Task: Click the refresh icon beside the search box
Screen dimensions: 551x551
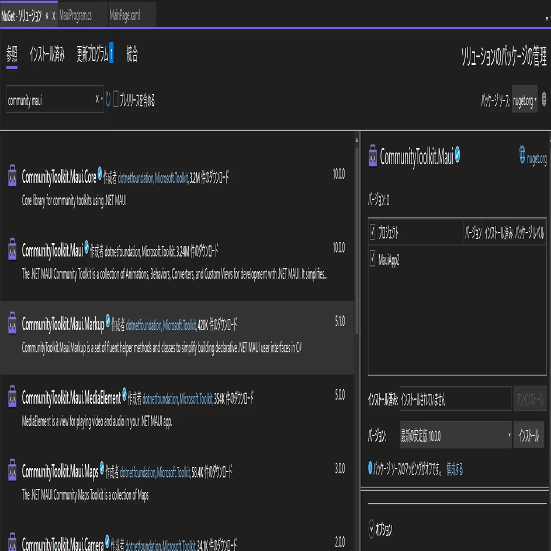Action: [108, 99]
